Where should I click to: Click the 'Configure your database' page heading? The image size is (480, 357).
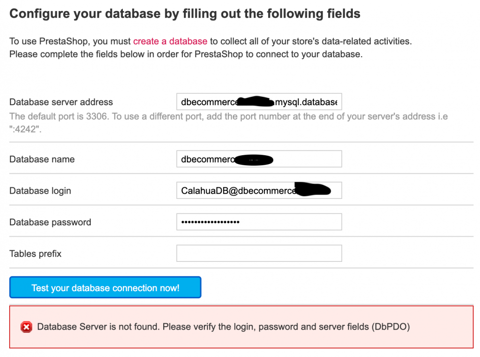click(185, 13)
